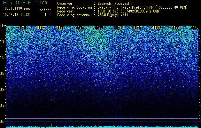
Task: Click the 1136 time marker
Action: (118, 28)
